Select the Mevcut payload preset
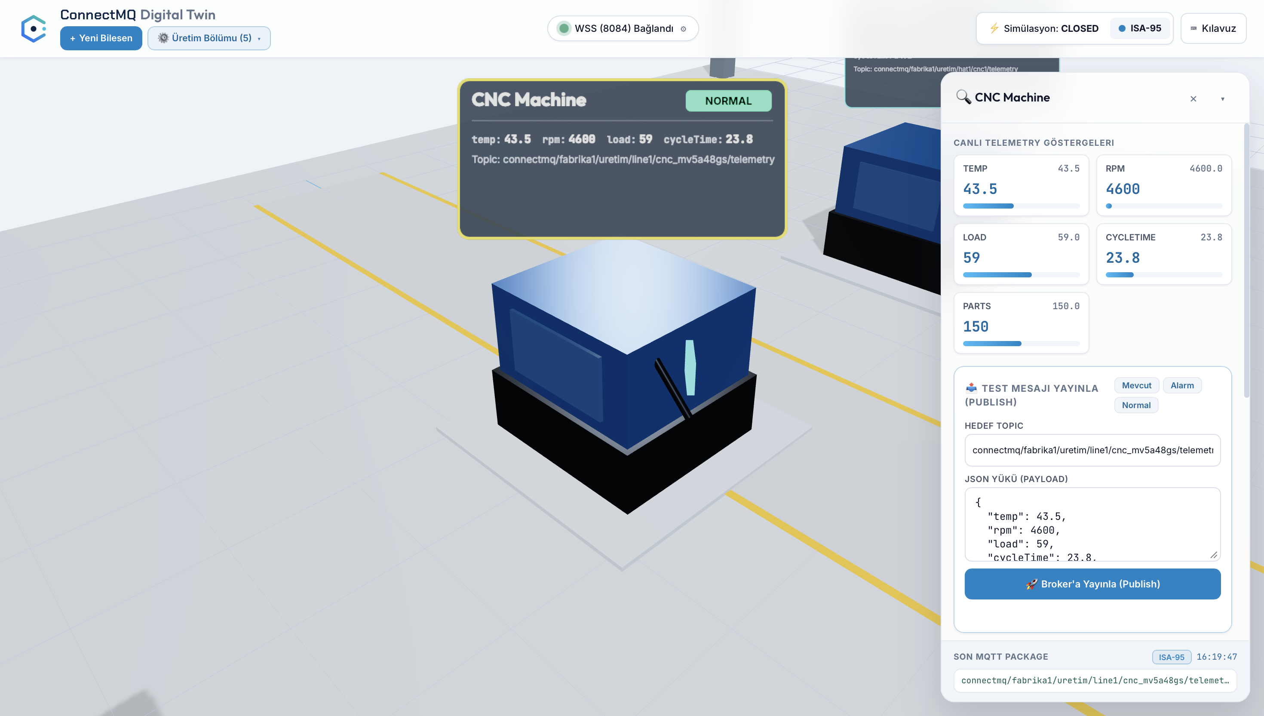 point(1136,385)
